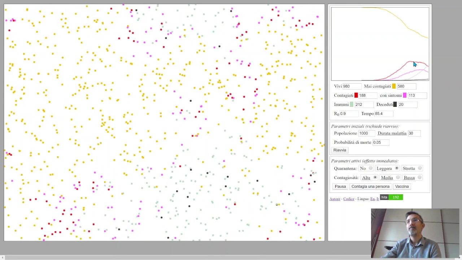Click the Tempo value field

click(384, 113)
